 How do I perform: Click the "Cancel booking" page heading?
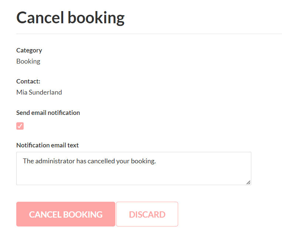click(x=70, y=18)
